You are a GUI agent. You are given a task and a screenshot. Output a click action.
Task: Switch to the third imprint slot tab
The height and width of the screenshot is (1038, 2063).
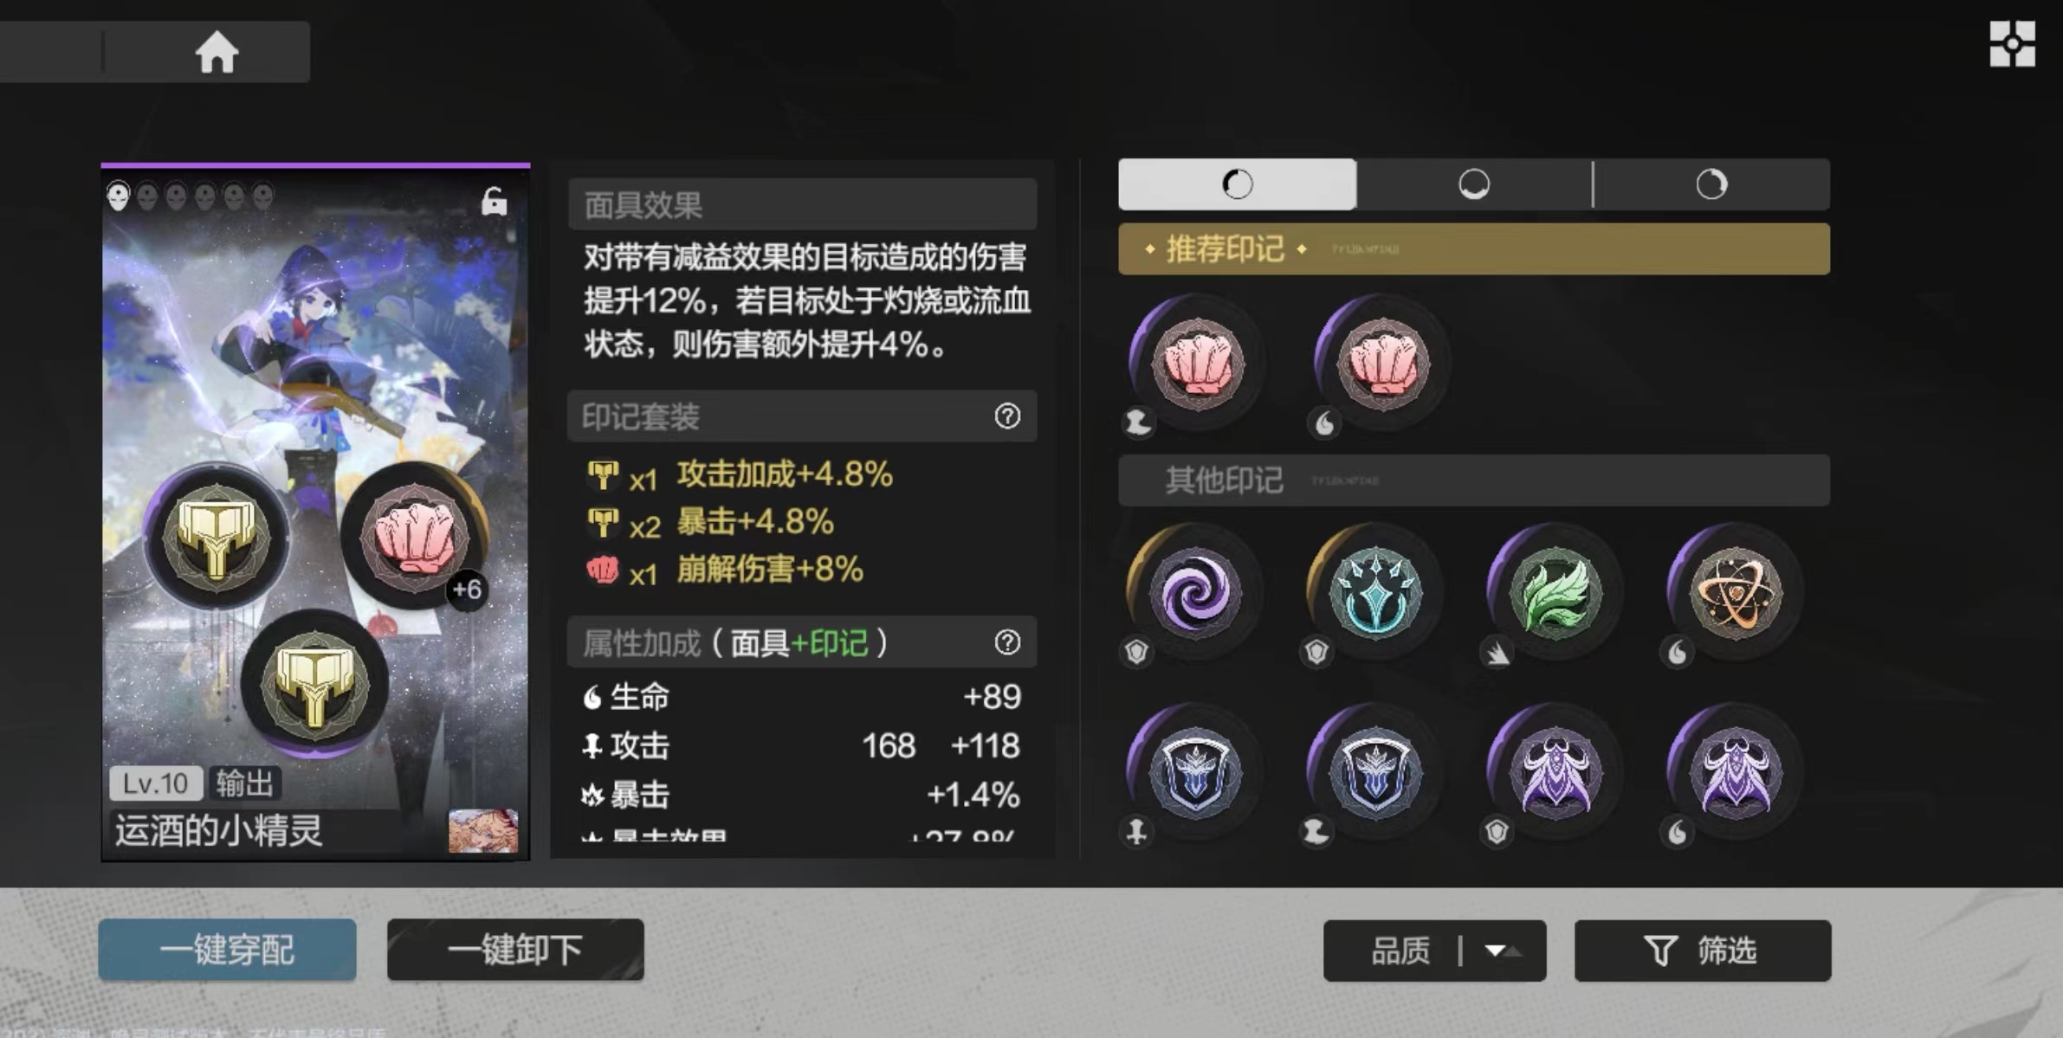point(1711,184)
